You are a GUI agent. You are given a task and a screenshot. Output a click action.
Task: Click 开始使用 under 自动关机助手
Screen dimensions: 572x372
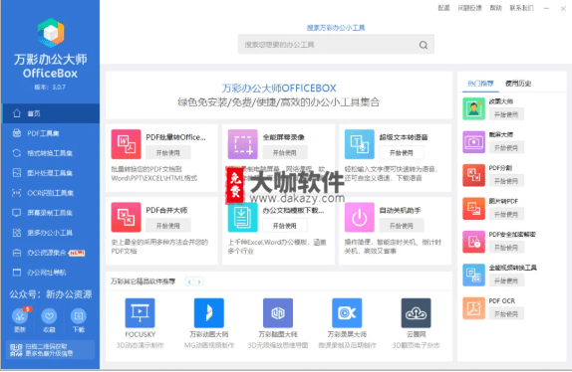click(x=402, y=226)
